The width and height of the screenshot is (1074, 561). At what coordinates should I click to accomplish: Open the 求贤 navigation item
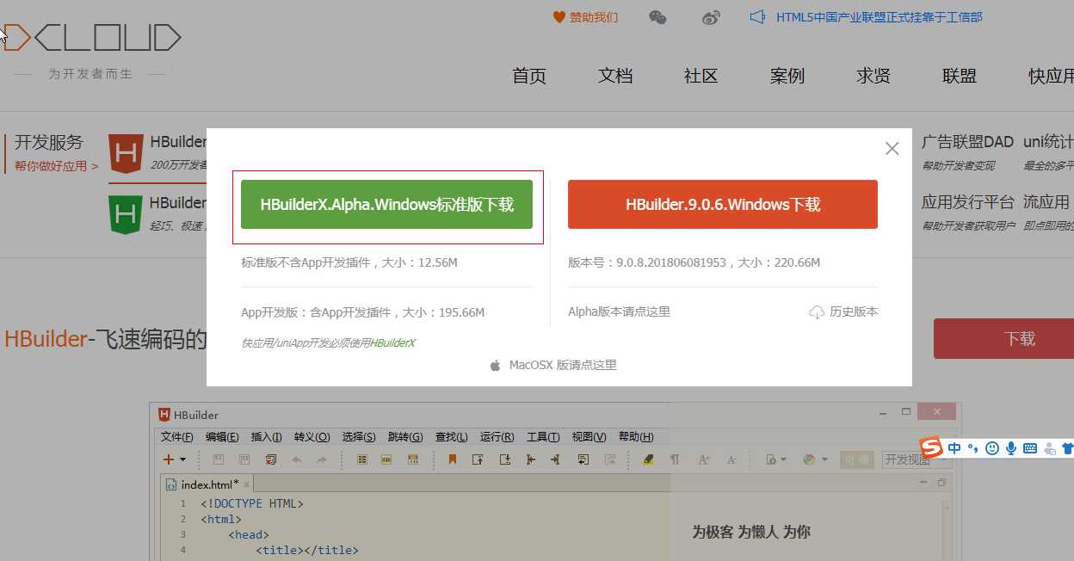[873, 76]
